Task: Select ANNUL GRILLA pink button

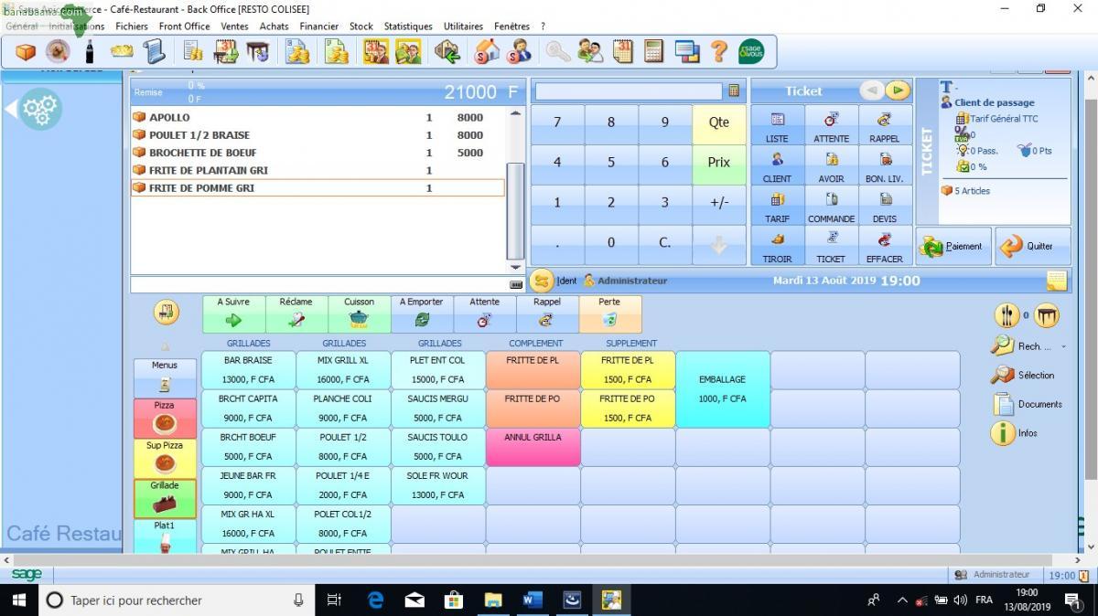Action: coord(533,447)
